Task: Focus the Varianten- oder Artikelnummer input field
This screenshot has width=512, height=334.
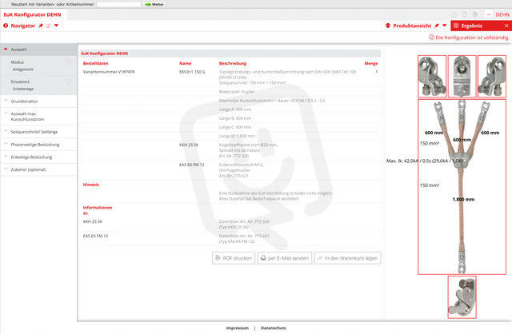Action: 119,4
